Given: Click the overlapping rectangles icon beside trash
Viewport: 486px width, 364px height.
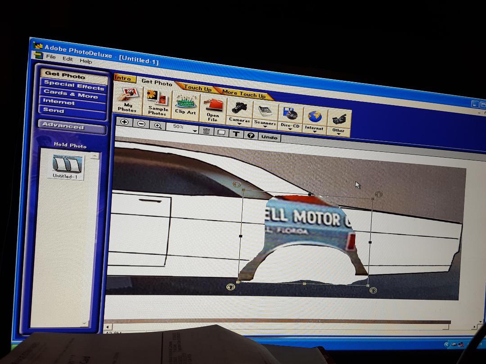Looking at the screenshot, I should tap(221, 133).
